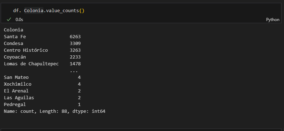Click the Las Aguilas row in output
The width and height of the screenshot is (284, 131).
pyautogui.click(x=42, y=98)
